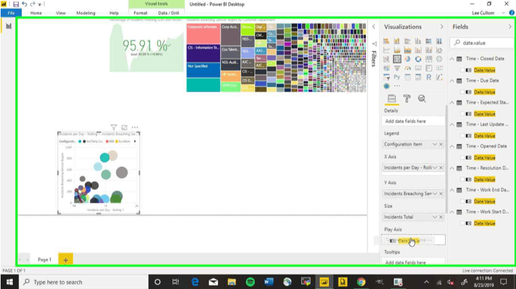Select the donut chart visualization

coord(418,59)
